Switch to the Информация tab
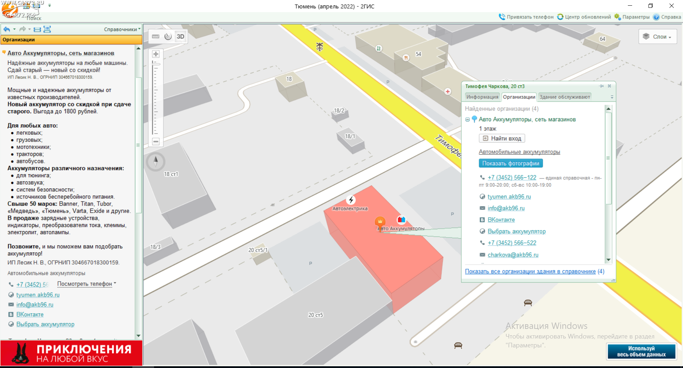Image resolution: width=683 pixels, height=368 pixels. tap(482, 97)
